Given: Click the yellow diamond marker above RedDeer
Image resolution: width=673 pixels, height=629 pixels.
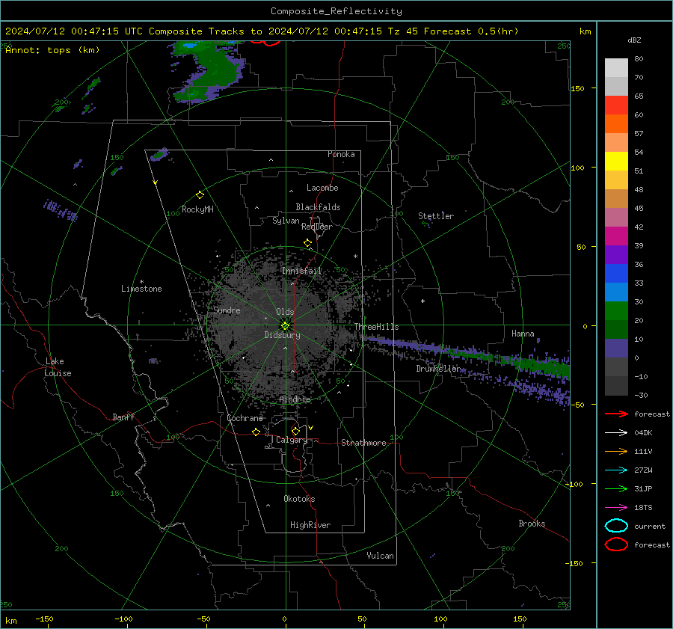Looking at the screenshot, I should pos(307,243).
